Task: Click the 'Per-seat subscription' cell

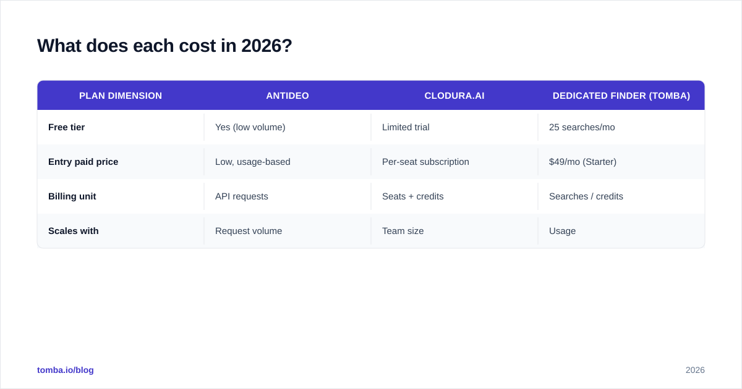Action: point(454,162)
